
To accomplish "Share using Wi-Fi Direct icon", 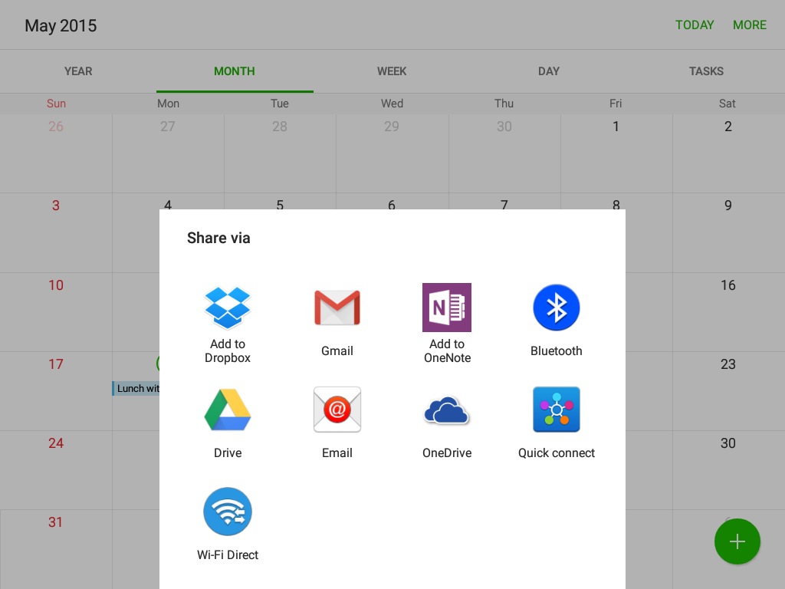I will click(x=227, y=512).
